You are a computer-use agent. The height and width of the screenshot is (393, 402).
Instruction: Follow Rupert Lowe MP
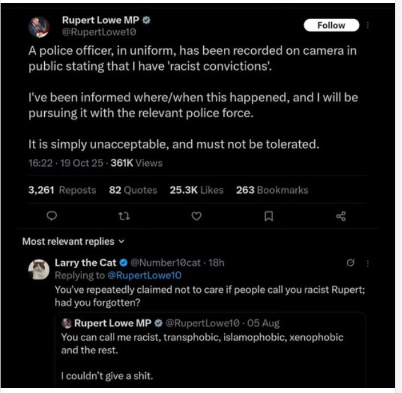pos(331,25)
